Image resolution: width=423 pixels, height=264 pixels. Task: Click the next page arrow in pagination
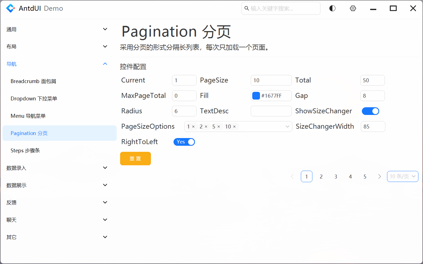pyautogui.click(x=379, y=176)
